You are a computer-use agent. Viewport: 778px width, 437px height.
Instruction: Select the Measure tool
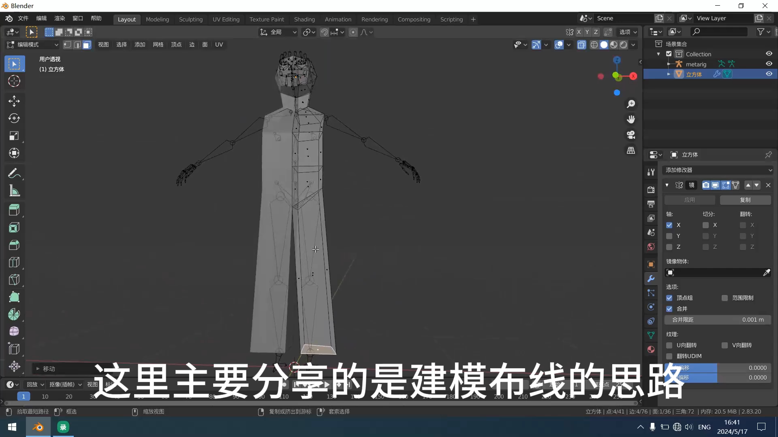(14, 191)
